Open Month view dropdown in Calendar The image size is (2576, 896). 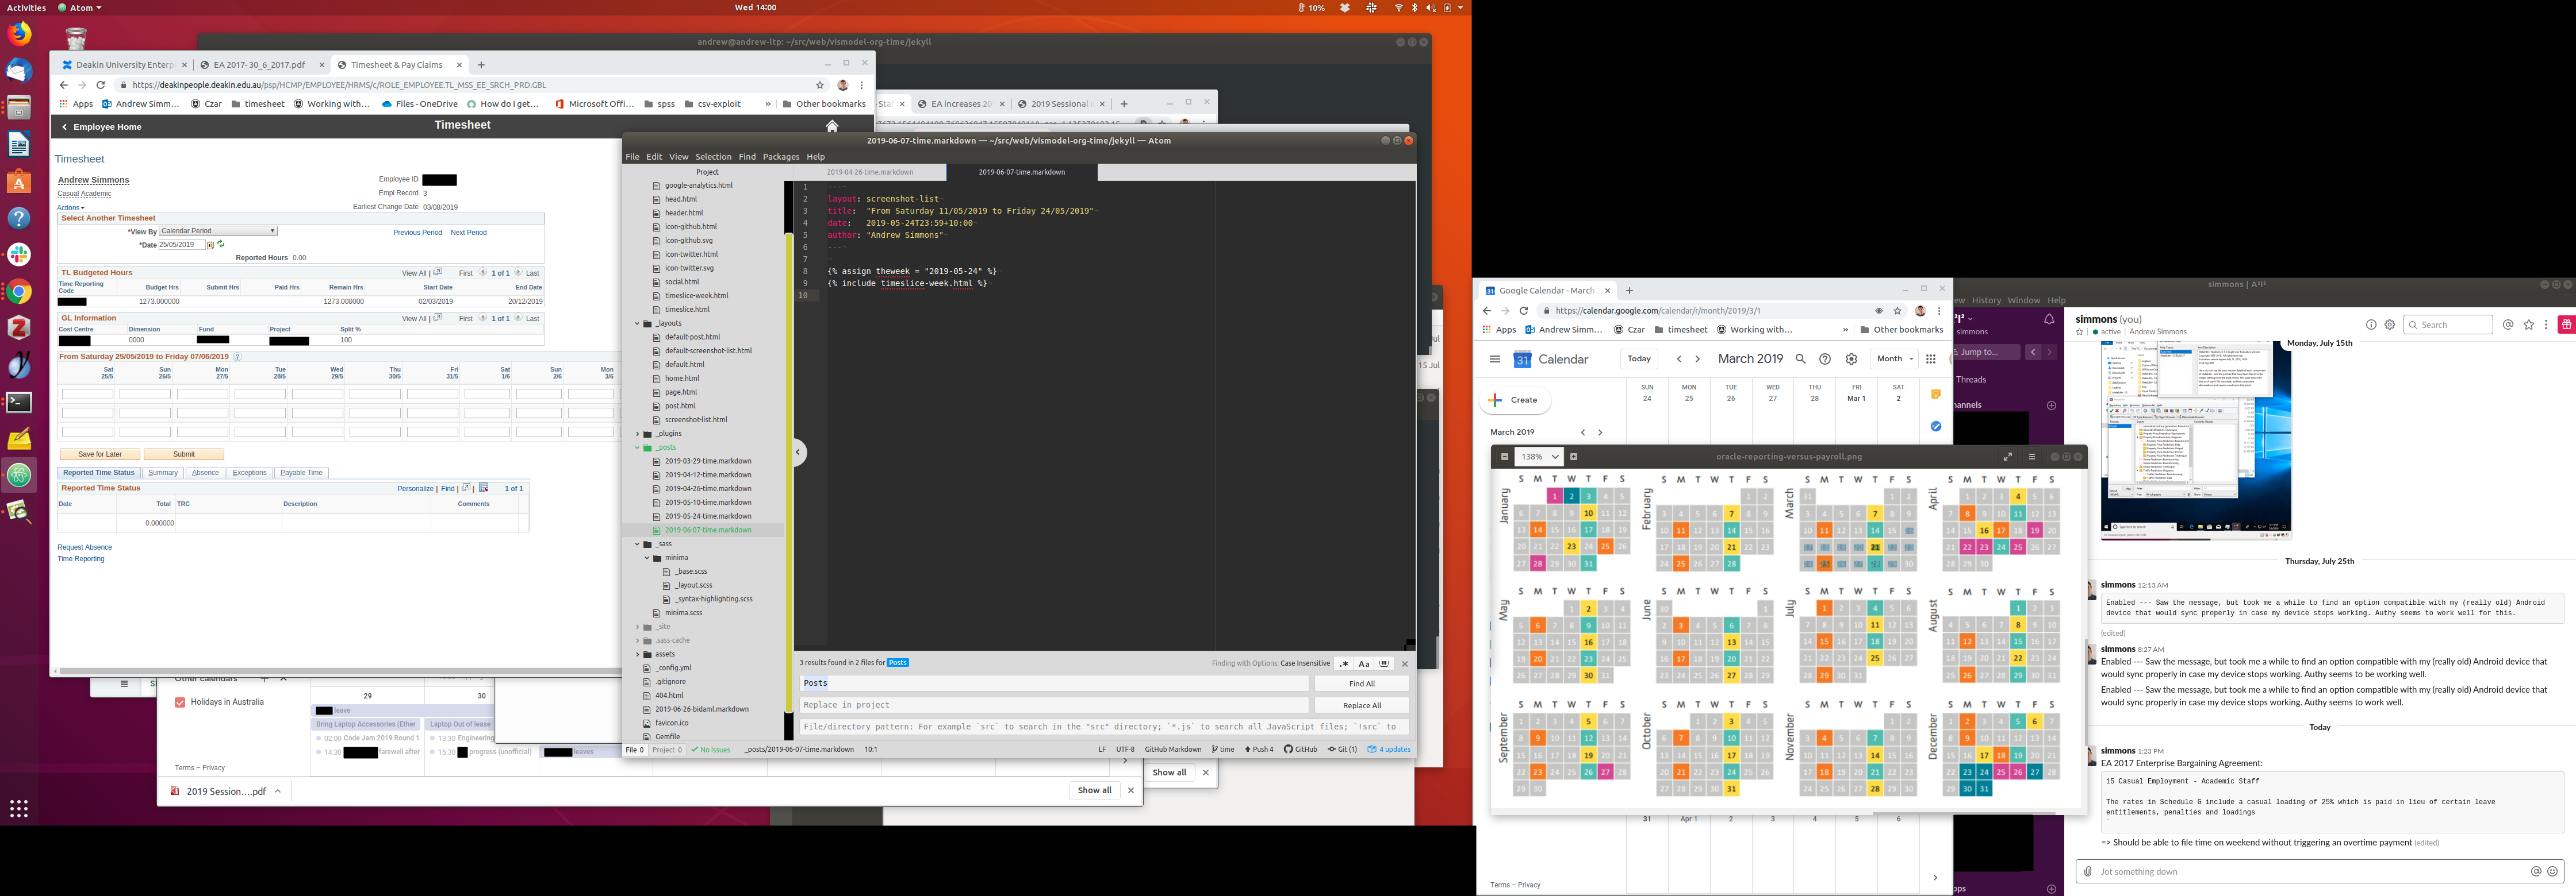1894,360
